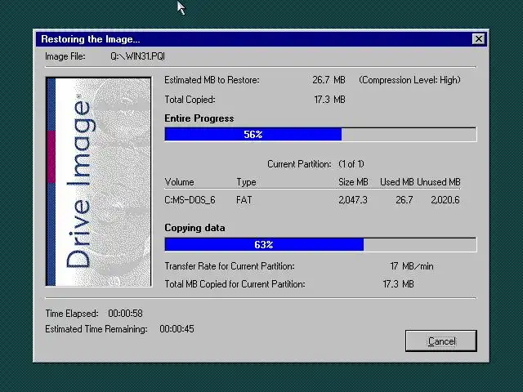The width and height of the screenshot is (523, 392).
Task: Click the Current Partition label
Action: [299, 164]
